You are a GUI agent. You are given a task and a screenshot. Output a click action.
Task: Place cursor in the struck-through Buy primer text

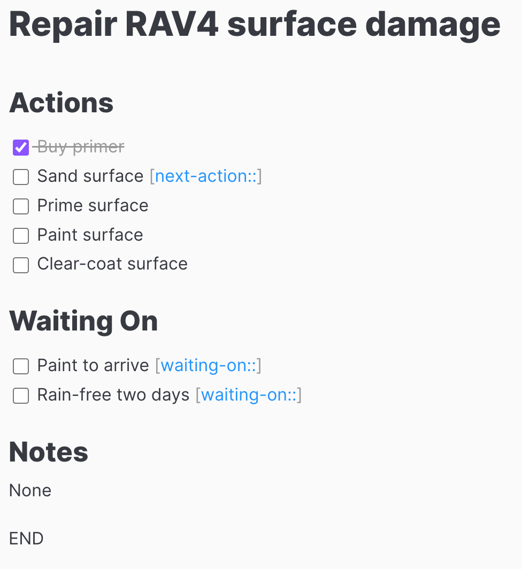click(x=81, y=147)
